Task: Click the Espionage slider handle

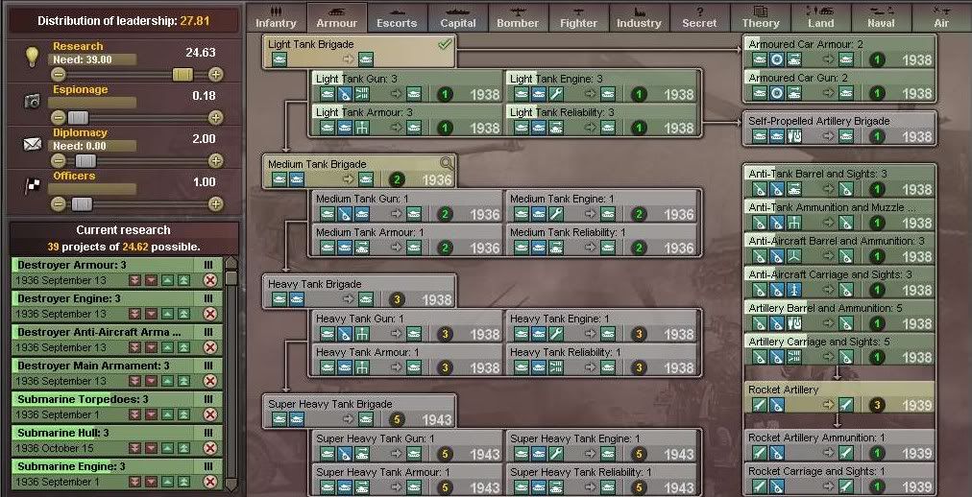Action: (78, 118)
